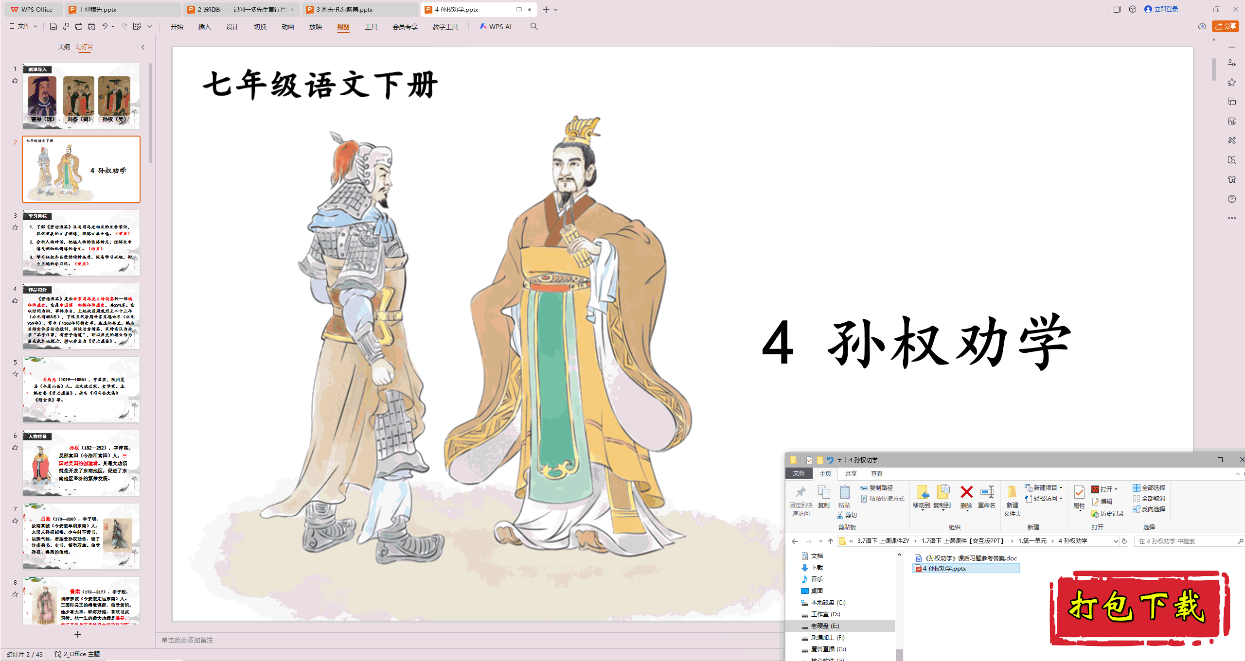Expand the Explorer address bar dropdown
This screenshot has height=661, width=1245.
[x=1116, y=541]
